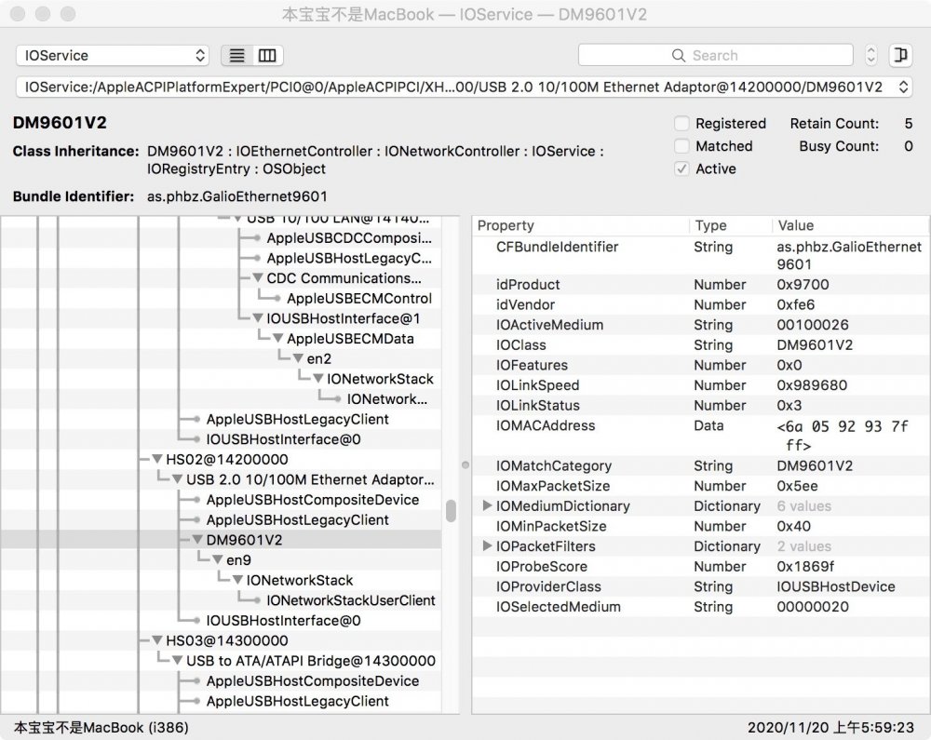The image size is (931, 740).
Task: Select the IOMatchCategory property row
Action: (701, 465)
